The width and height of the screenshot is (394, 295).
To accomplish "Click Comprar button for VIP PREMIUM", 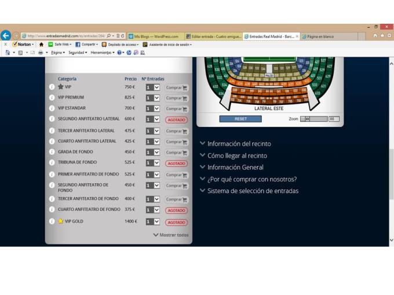I will pyautogui.click(x=177, y=99).
